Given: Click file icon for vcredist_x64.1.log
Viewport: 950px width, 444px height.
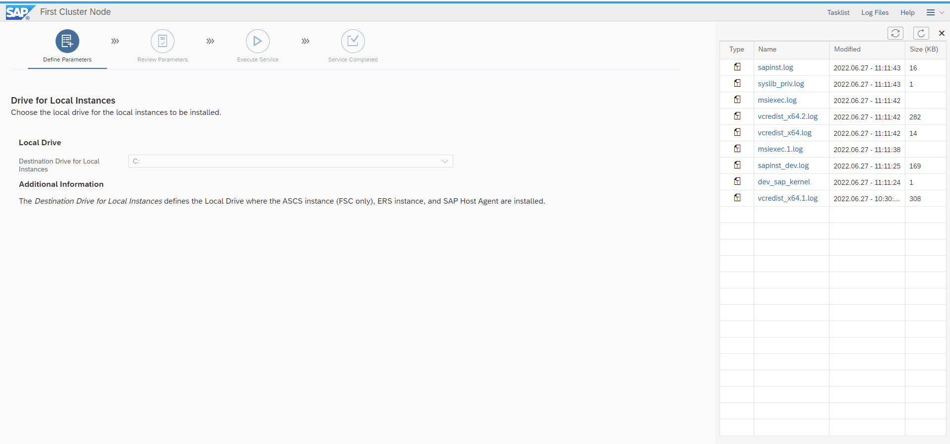Looking at the screenshot, I should click(x=737, y=198).
